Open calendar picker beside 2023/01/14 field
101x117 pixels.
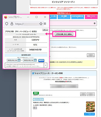coord(19,60)
